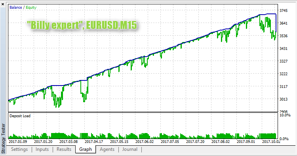Click the 10.0% deposit load value

[285, 115]
